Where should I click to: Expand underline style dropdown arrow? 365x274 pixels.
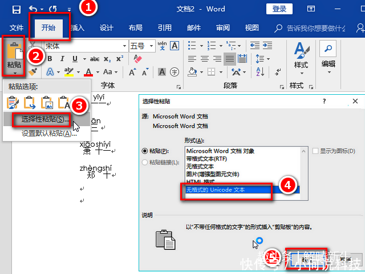[x=84, y=59]
